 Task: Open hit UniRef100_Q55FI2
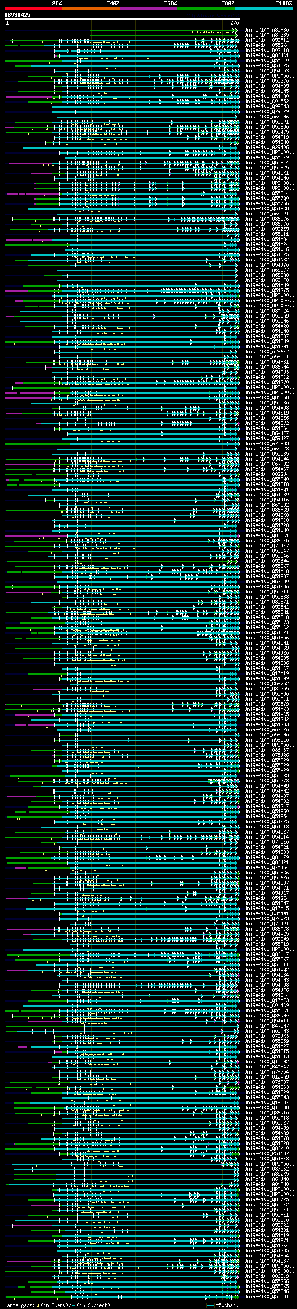(x=266, y=40)
